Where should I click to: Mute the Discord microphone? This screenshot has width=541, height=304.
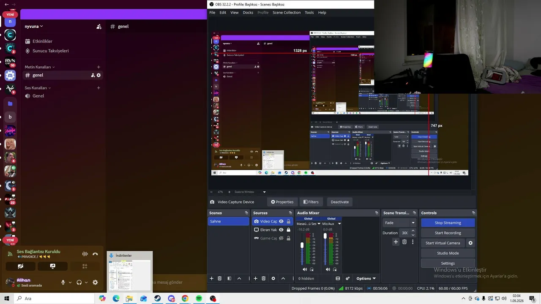(x=63, y=282)
